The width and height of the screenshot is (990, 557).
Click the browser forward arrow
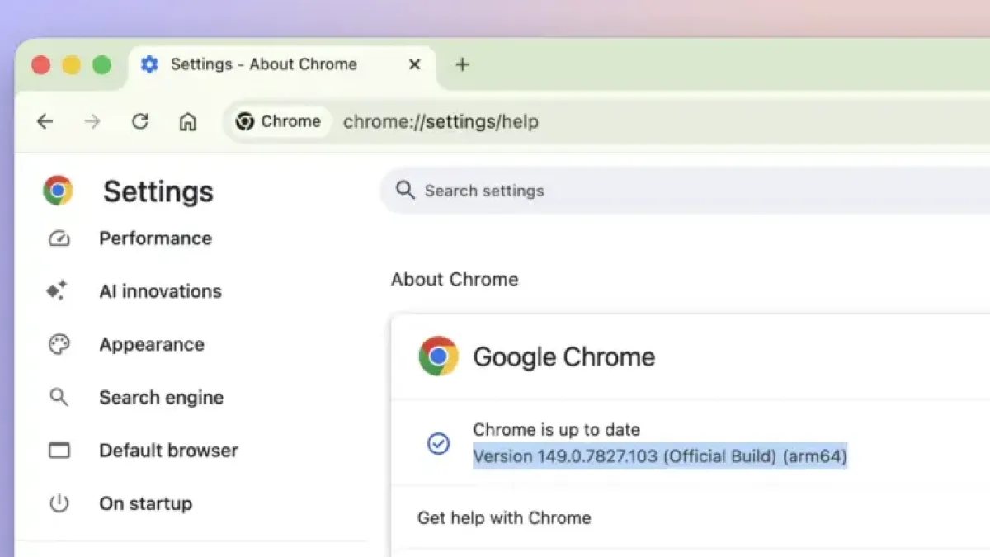pyautogui.click(x=92, y=122)
